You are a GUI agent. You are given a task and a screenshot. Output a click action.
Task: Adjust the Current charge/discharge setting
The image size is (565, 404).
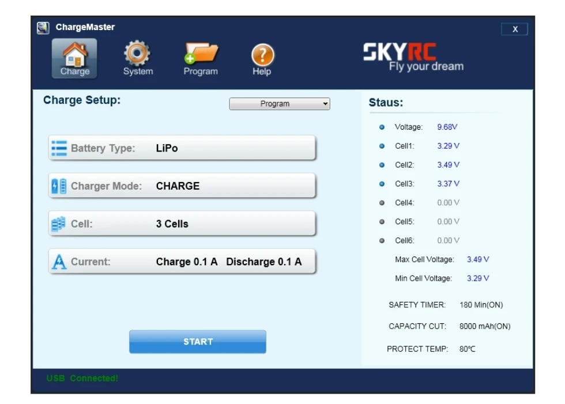(182, 262)
